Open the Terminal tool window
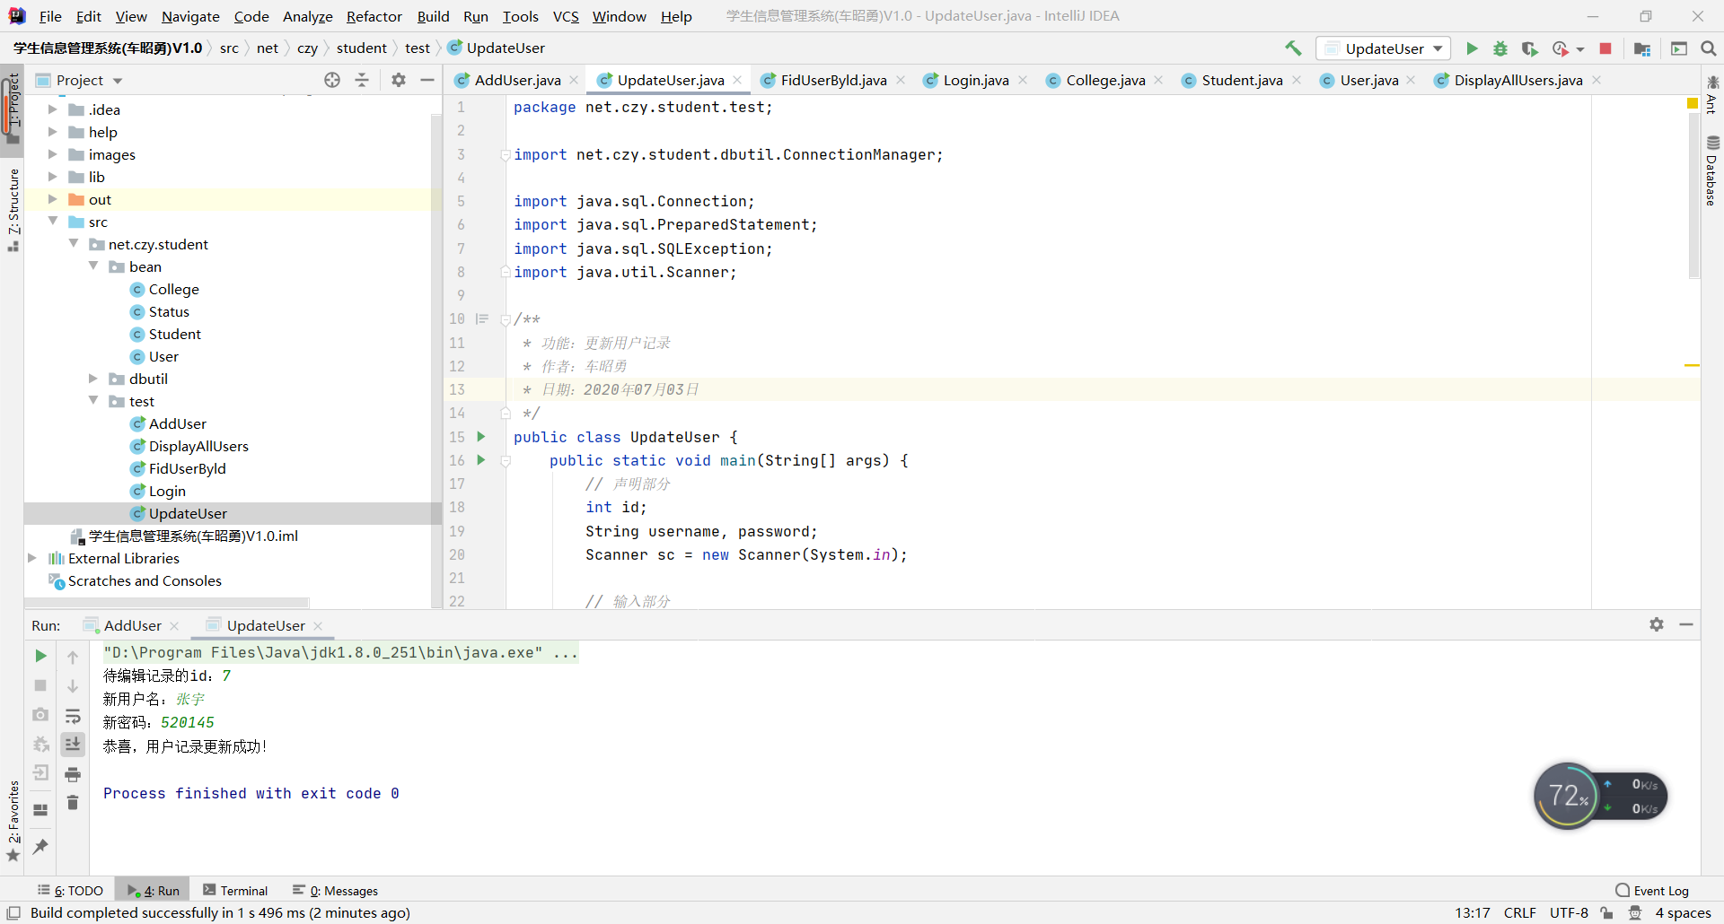The width and height of the screenshot is (1724, 924). coord(235,891)
